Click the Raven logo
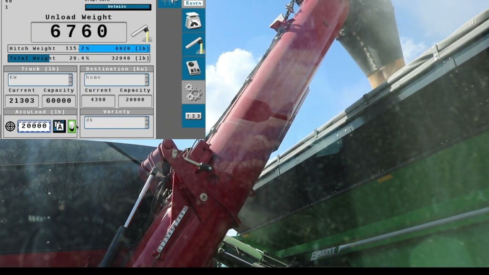This screenshot has height=275, width=489. tap(194, 3)
